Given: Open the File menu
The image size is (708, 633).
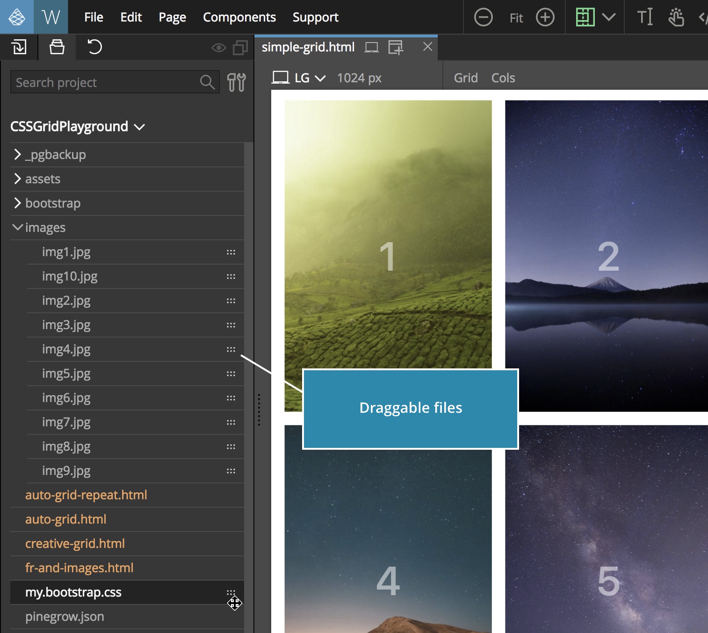Looking at the screenshot, I should pos(94,17).
